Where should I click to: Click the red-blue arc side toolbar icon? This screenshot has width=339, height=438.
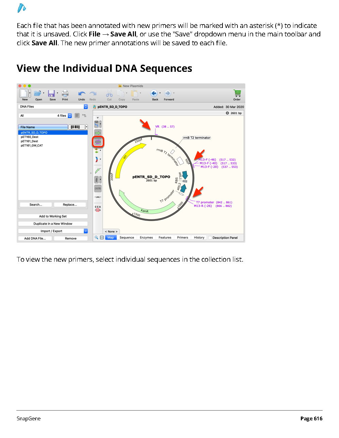coord(96,159)
